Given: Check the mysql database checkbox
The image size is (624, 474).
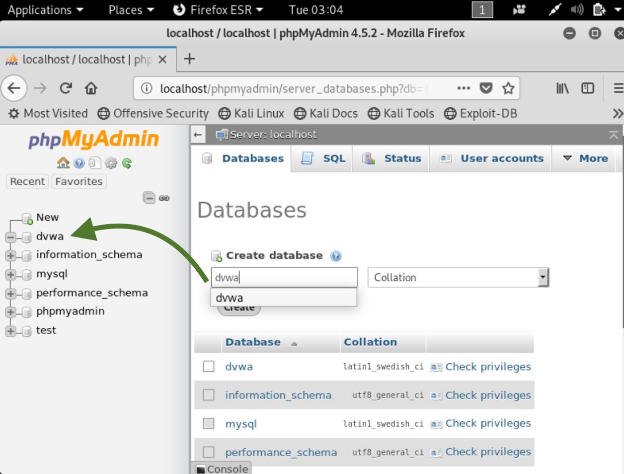Looking at the screenshot, I should [x=209, y=423].
